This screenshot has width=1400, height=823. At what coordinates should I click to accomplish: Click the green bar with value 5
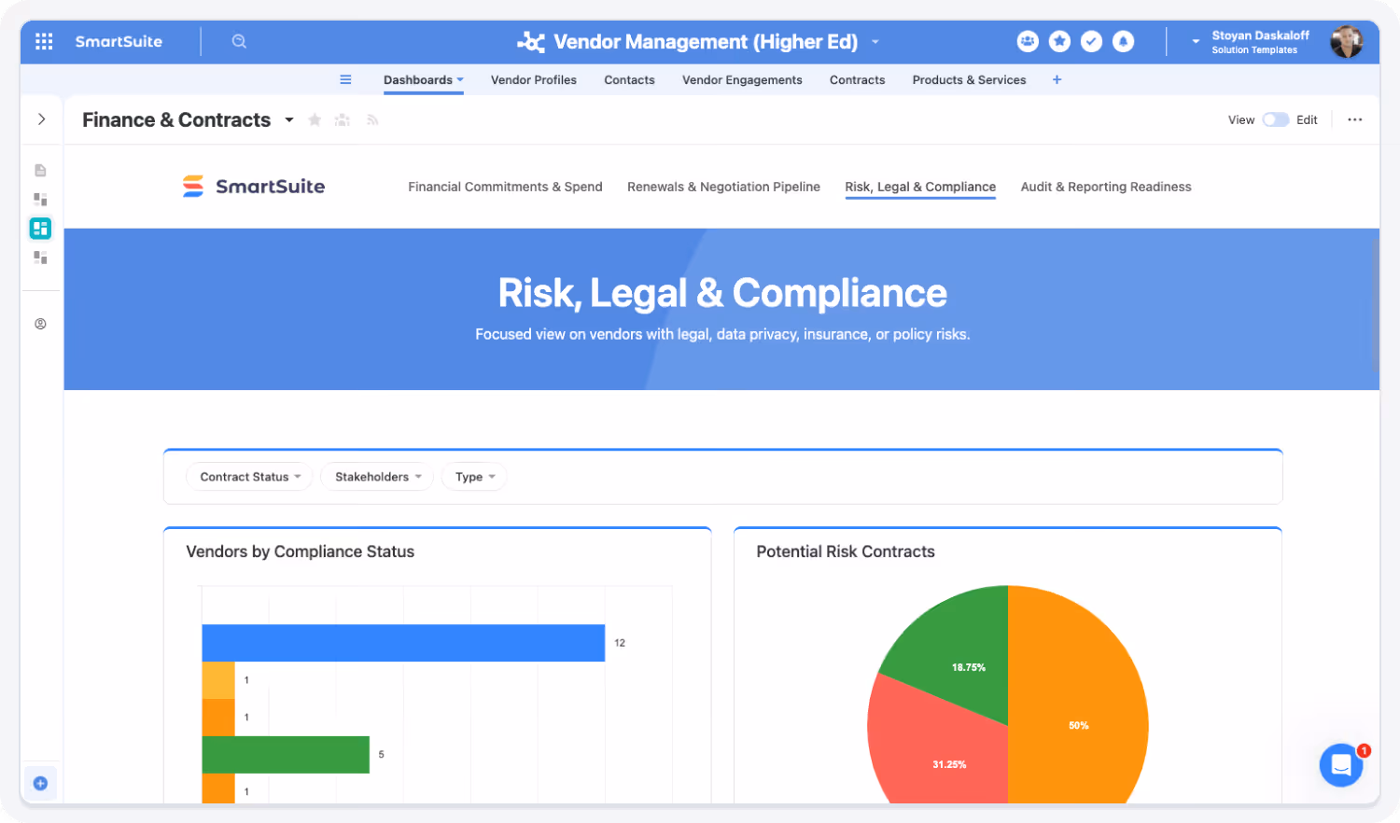286,754
